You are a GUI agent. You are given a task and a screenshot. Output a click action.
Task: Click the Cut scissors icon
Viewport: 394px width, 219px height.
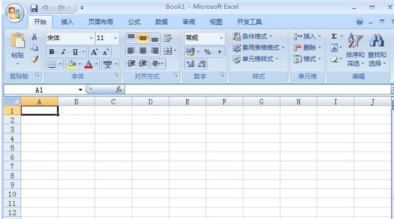click(x=35, y=37)
